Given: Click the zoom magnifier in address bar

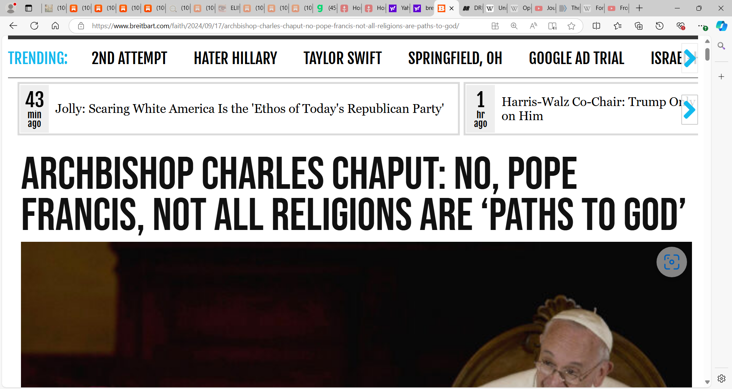Looking at the screenshot, I should [514, 26].
